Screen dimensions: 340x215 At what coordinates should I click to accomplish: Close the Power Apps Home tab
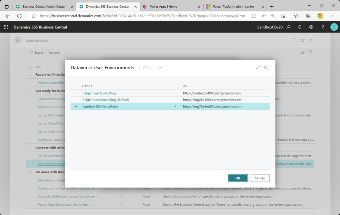pos(199,7)
